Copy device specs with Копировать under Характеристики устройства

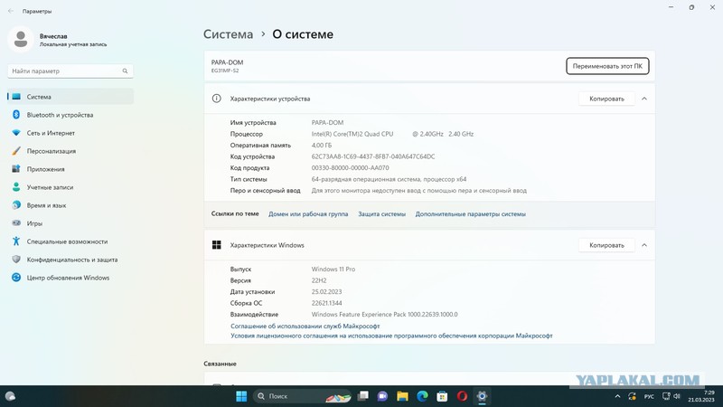pos(606,99)
